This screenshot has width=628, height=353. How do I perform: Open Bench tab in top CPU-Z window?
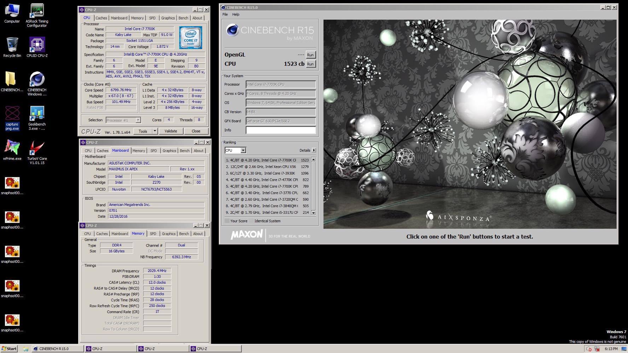183,18
